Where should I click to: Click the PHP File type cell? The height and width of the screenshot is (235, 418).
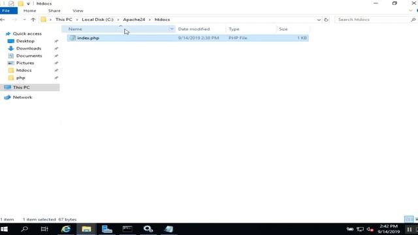coord(238,38)
